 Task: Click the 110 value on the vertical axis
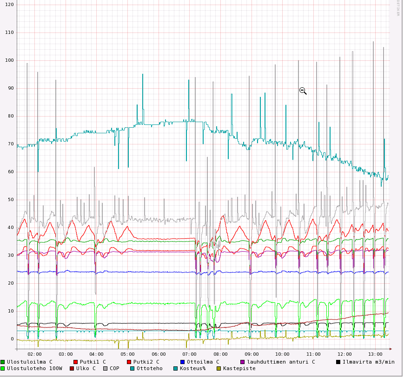[9, 33]
